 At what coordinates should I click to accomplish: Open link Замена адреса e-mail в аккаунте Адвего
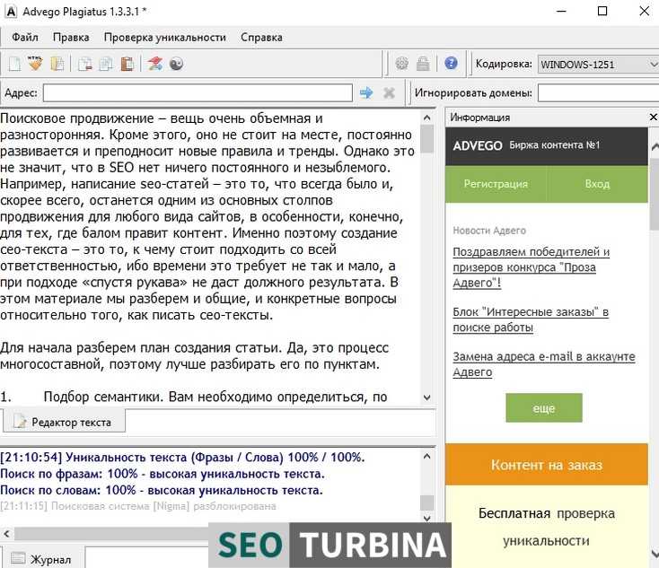point(544,363)
